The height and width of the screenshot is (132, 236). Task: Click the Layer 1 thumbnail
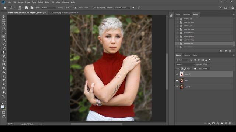[x=182, y=74]
